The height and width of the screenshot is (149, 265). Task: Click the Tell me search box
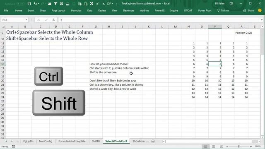(223, 10)
